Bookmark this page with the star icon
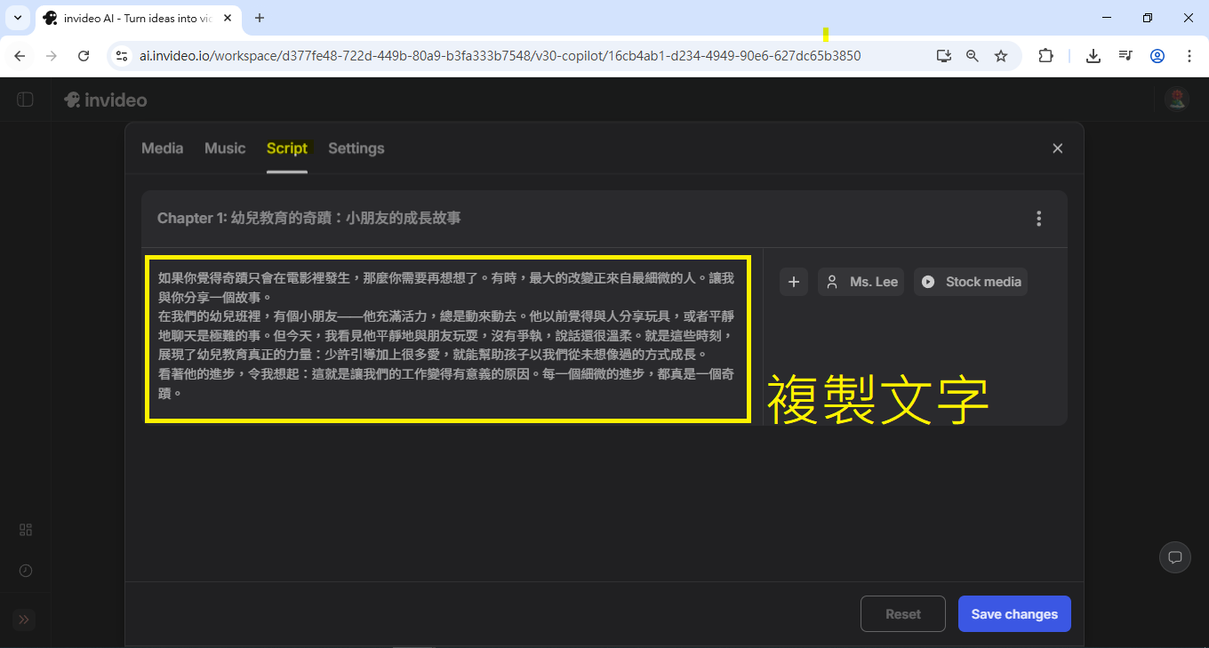The image size is (1209, 648). [1001, 56]
